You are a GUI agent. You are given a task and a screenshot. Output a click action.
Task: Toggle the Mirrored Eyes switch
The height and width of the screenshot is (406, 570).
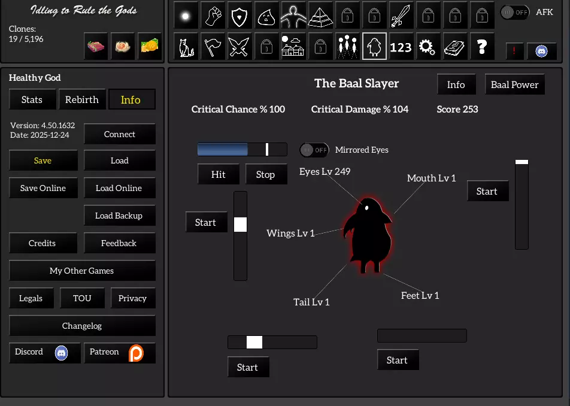point(314,150)
